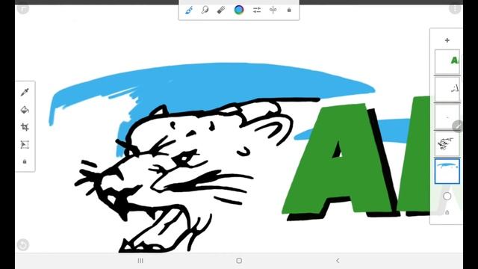Select the nearly empty third layer thumbnail
Image resolution: width=478 pixels, height=269 pixels.
(447, 117)
